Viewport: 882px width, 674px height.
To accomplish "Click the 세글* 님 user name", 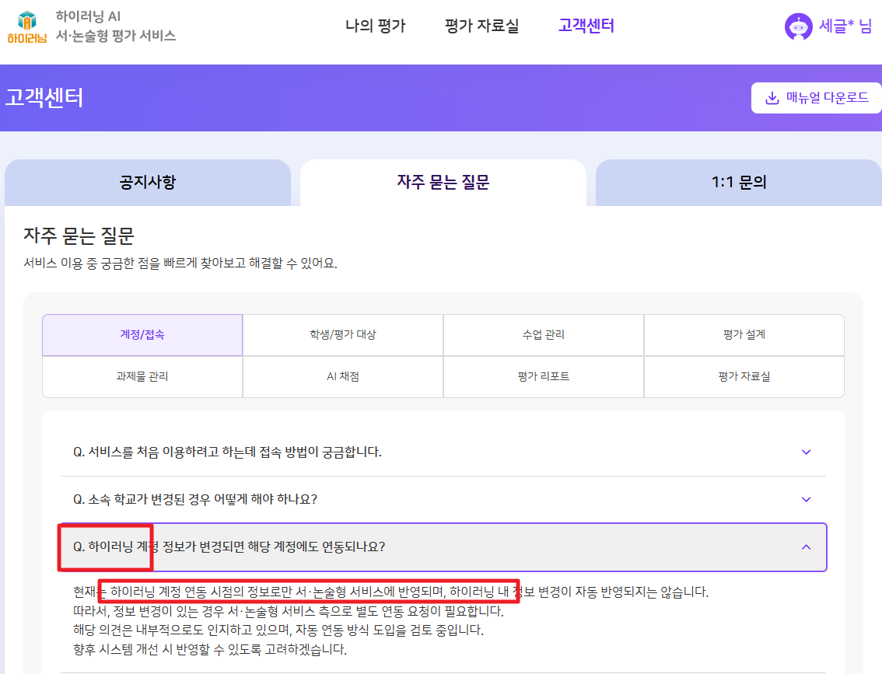I will [845, 26].
